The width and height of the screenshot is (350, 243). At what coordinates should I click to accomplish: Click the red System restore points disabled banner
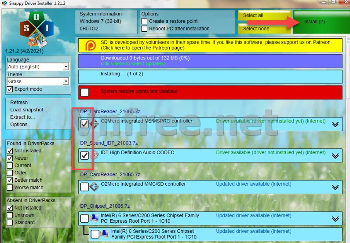(210, 92)
